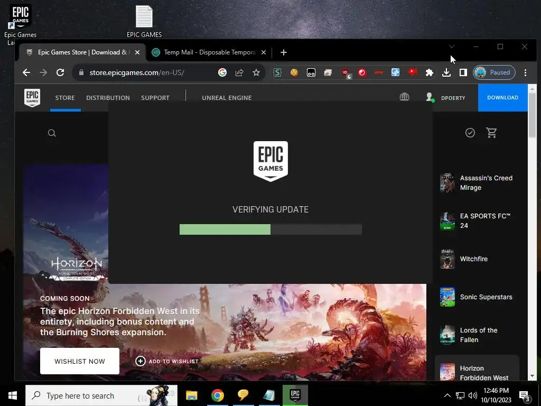Open the wishlist checkmark icon
This screenshot has width=541, height=406.
(470, 133)
